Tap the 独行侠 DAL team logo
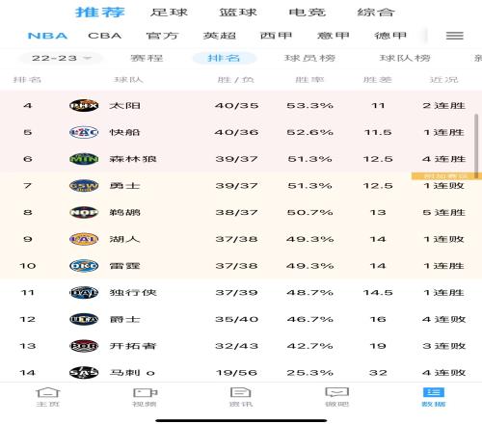 click(84, 293)
